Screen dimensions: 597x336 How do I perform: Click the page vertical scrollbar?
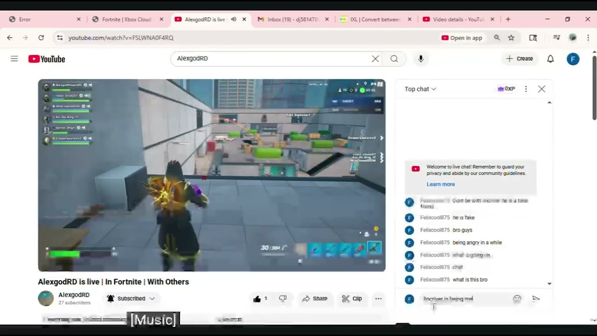[x=594, y=88]
